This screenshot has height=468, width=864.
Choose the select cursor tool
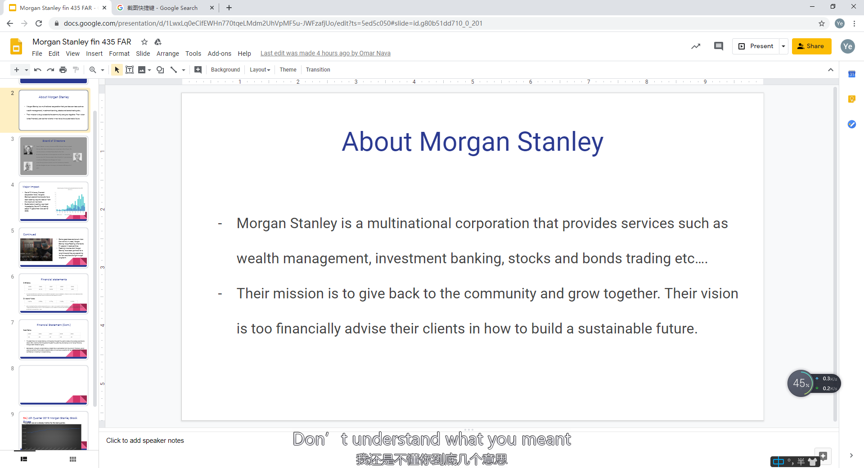tap(117, 70)
